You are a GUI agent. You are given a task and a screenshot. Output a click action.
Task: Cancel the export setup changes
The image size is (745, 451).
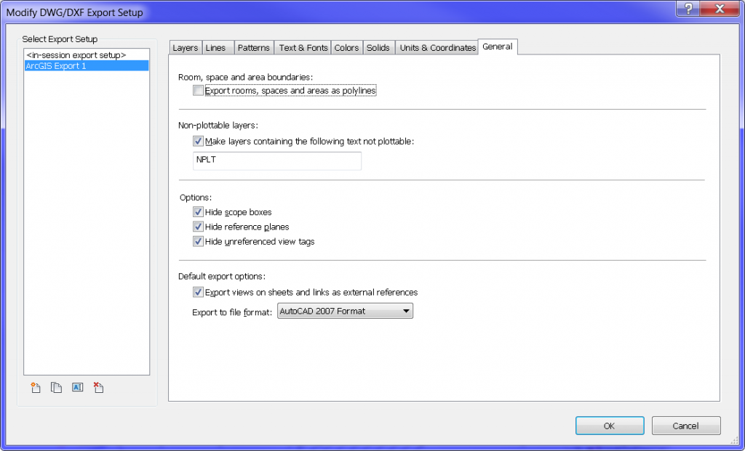pyautogui.click(x=685, y=426)
